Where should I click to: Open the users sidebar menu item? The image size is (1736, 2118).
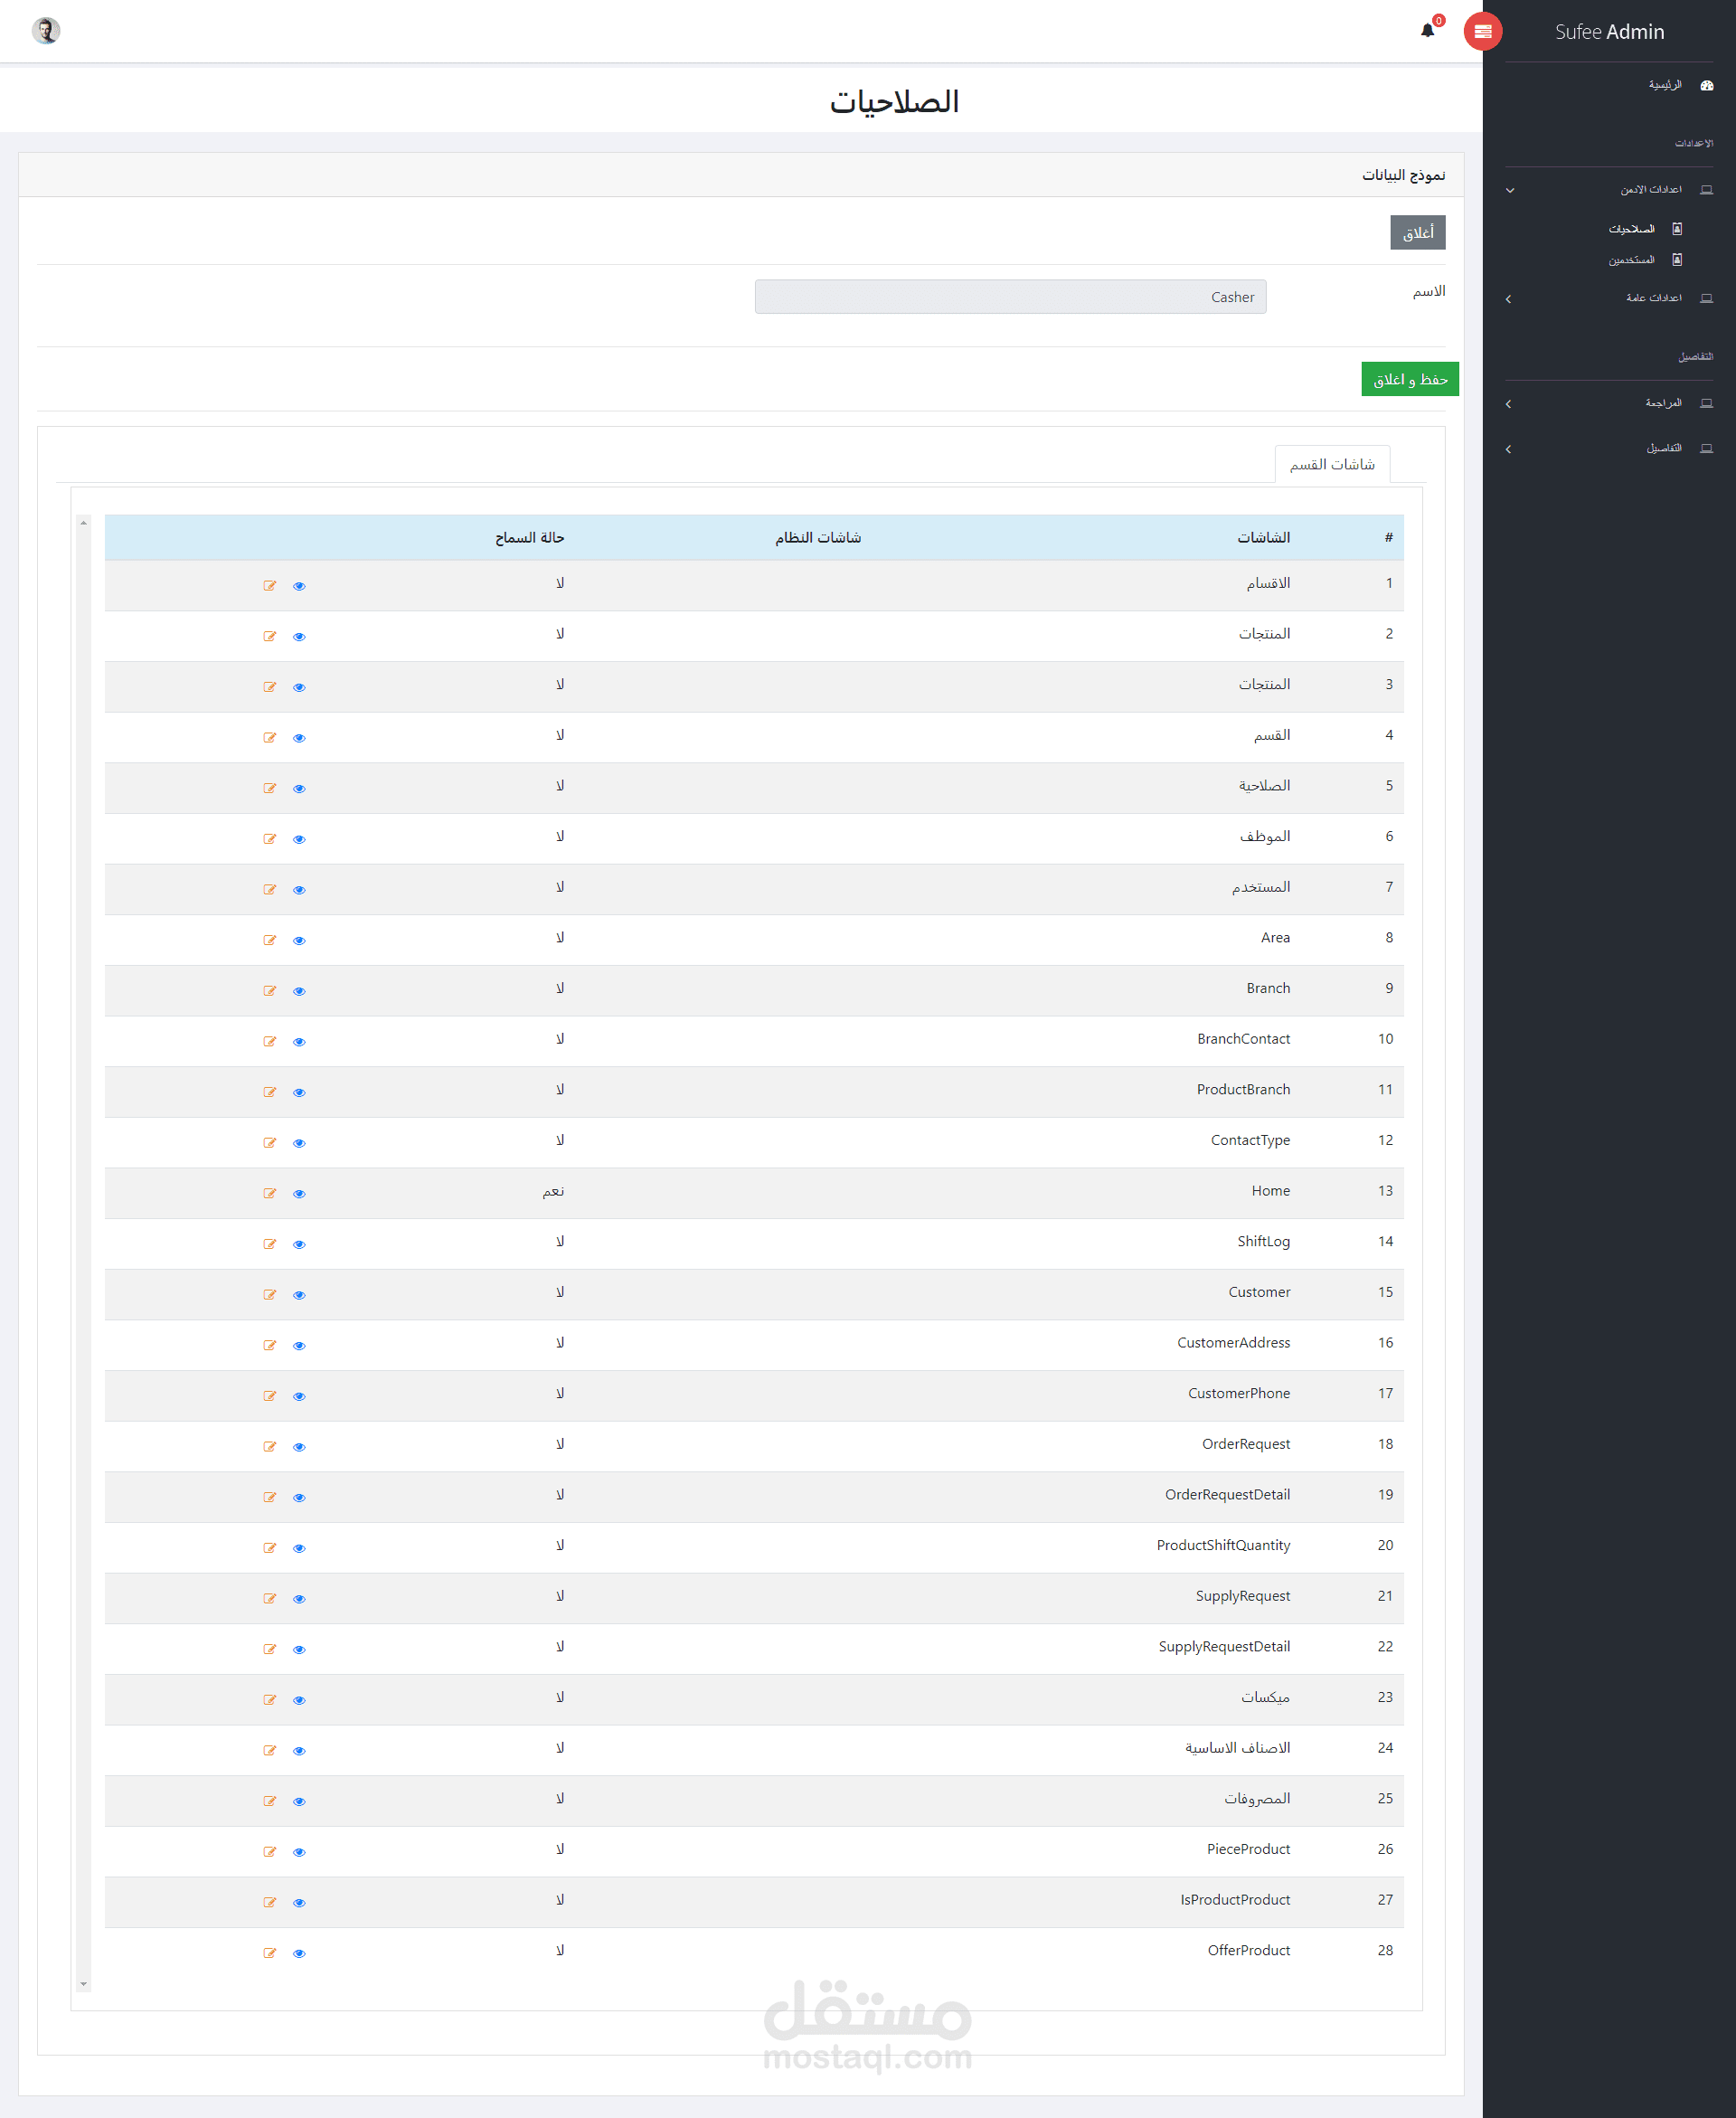click(x=1631, y=260)
